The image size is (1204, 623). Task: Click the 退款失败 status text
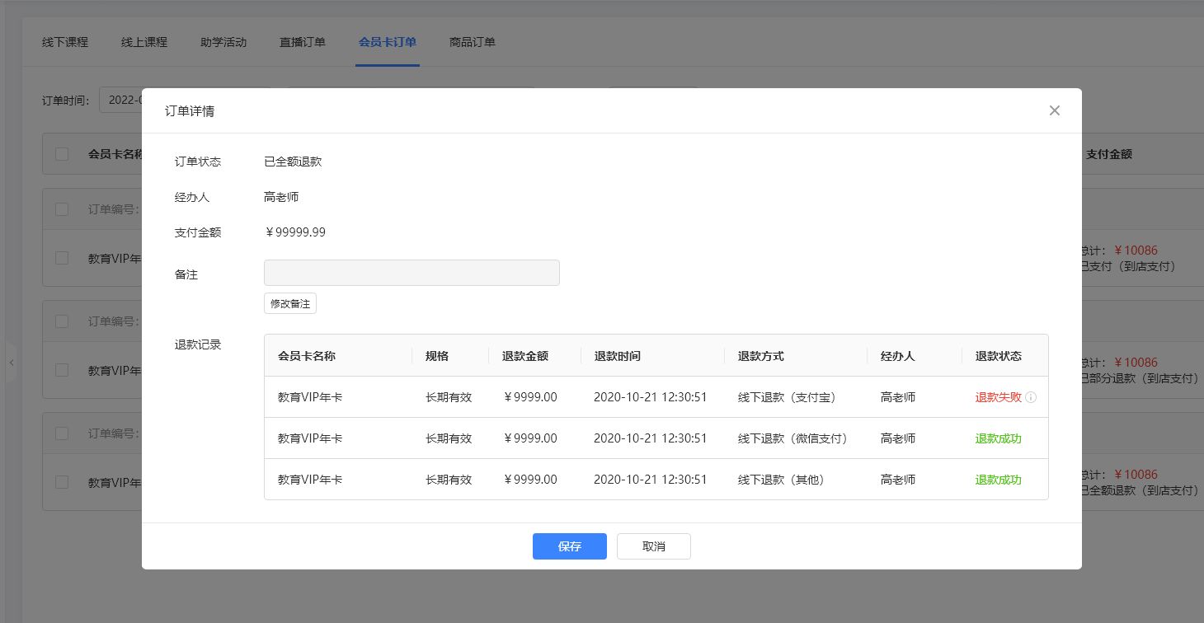(x=999, y=397)
